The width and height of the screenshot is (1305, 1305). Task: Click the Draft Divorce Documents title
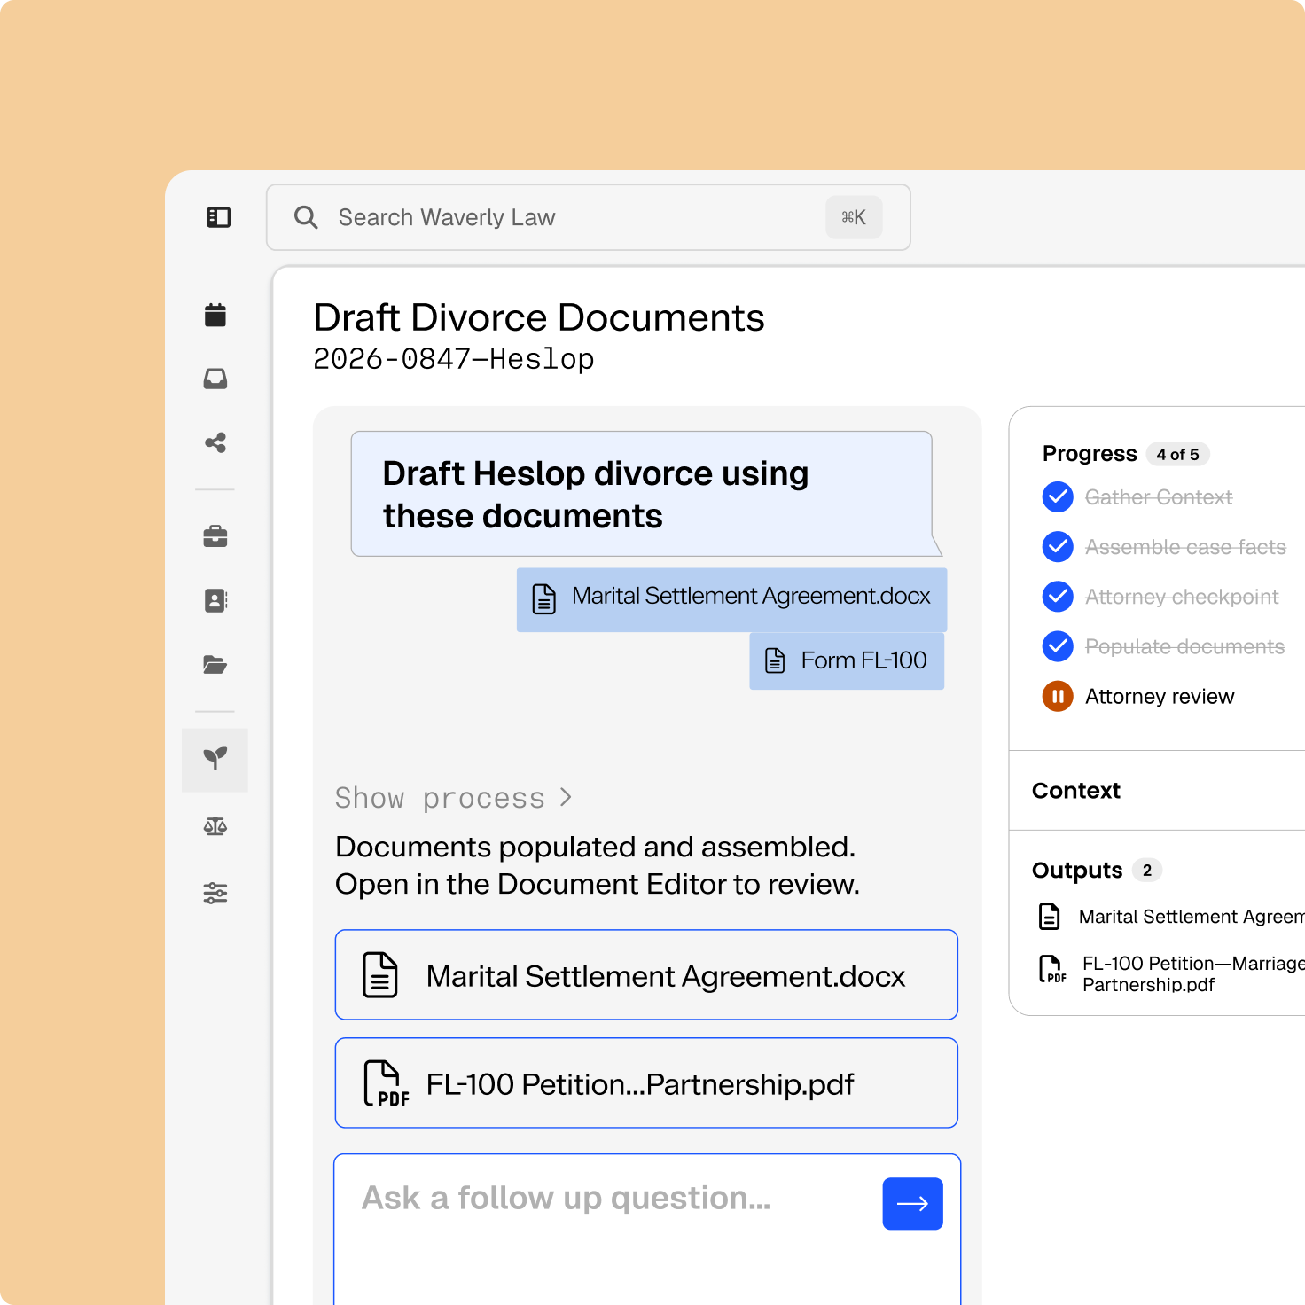coord(539,317)
